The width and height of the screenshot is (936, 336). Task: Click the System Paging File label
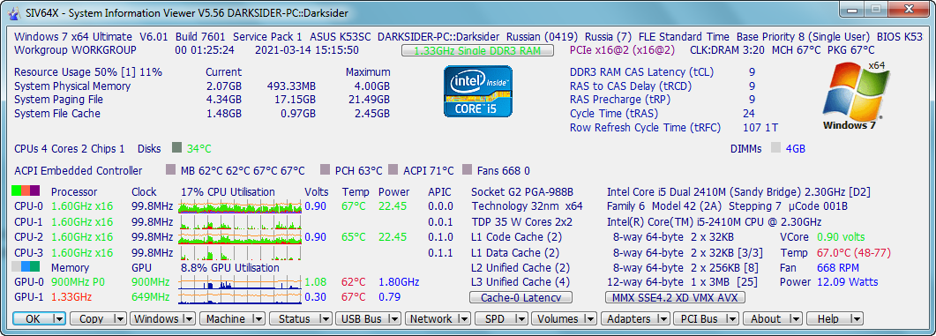click(58, 100)
